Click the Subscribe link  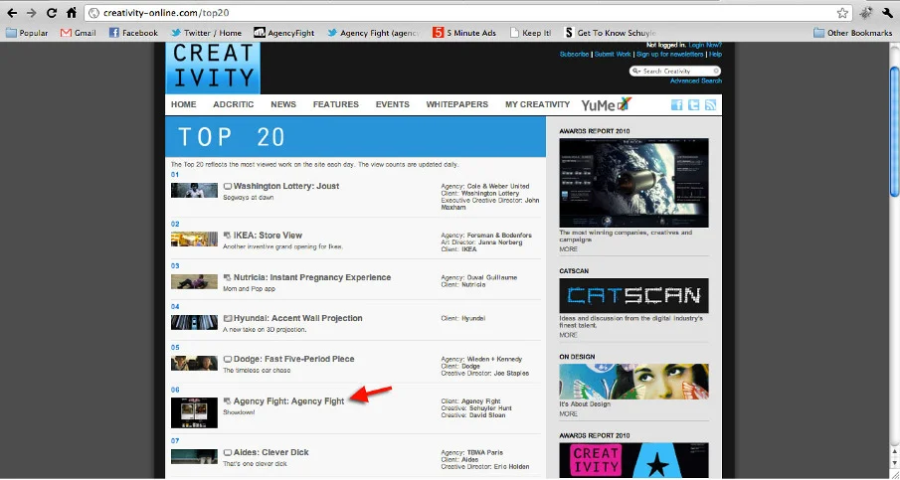pos(574,54)
